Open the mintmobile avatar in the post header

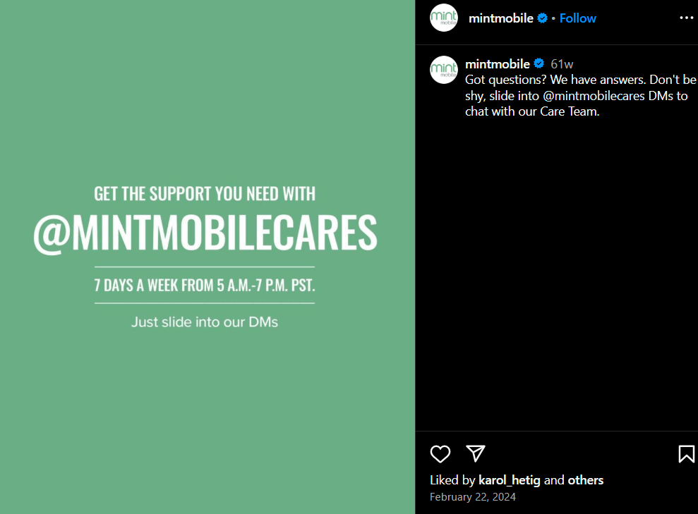pos(444,18)
